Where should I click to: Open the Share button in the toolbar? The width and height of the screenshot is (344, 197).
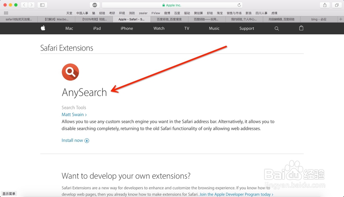coord(325,5)
